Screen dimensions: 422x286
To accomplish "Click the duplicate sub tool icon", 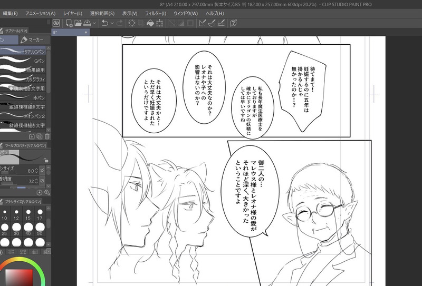I will point(39,136).
